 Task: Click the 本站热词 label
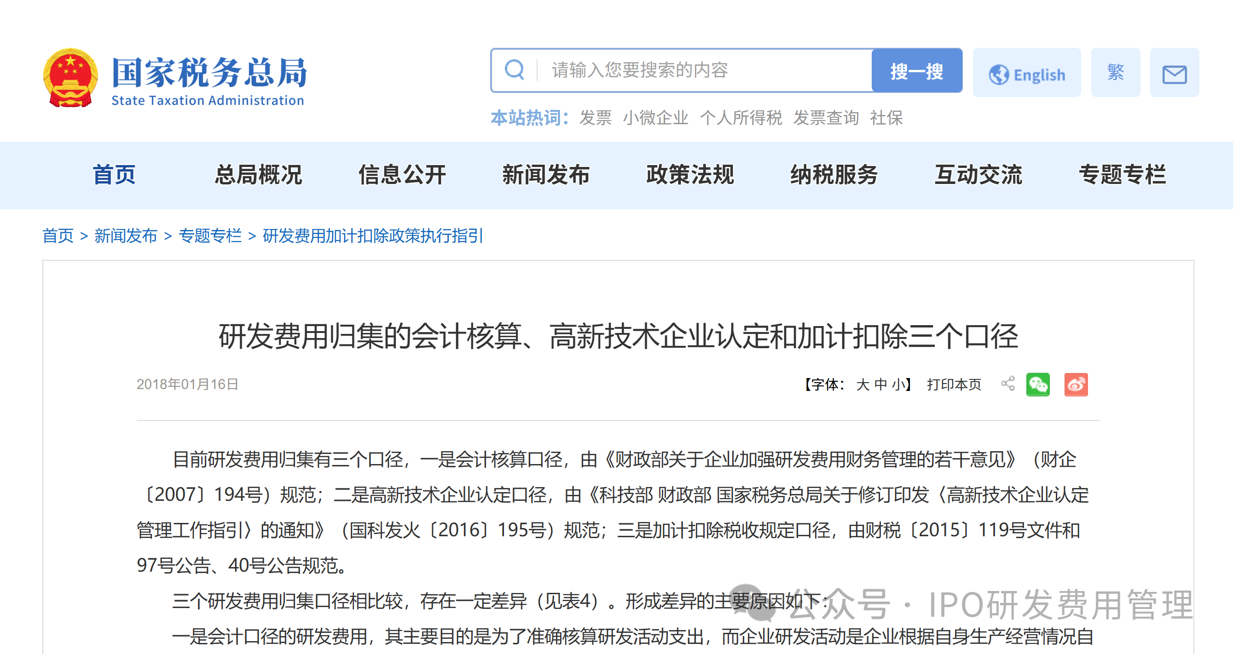click(529, 118)
